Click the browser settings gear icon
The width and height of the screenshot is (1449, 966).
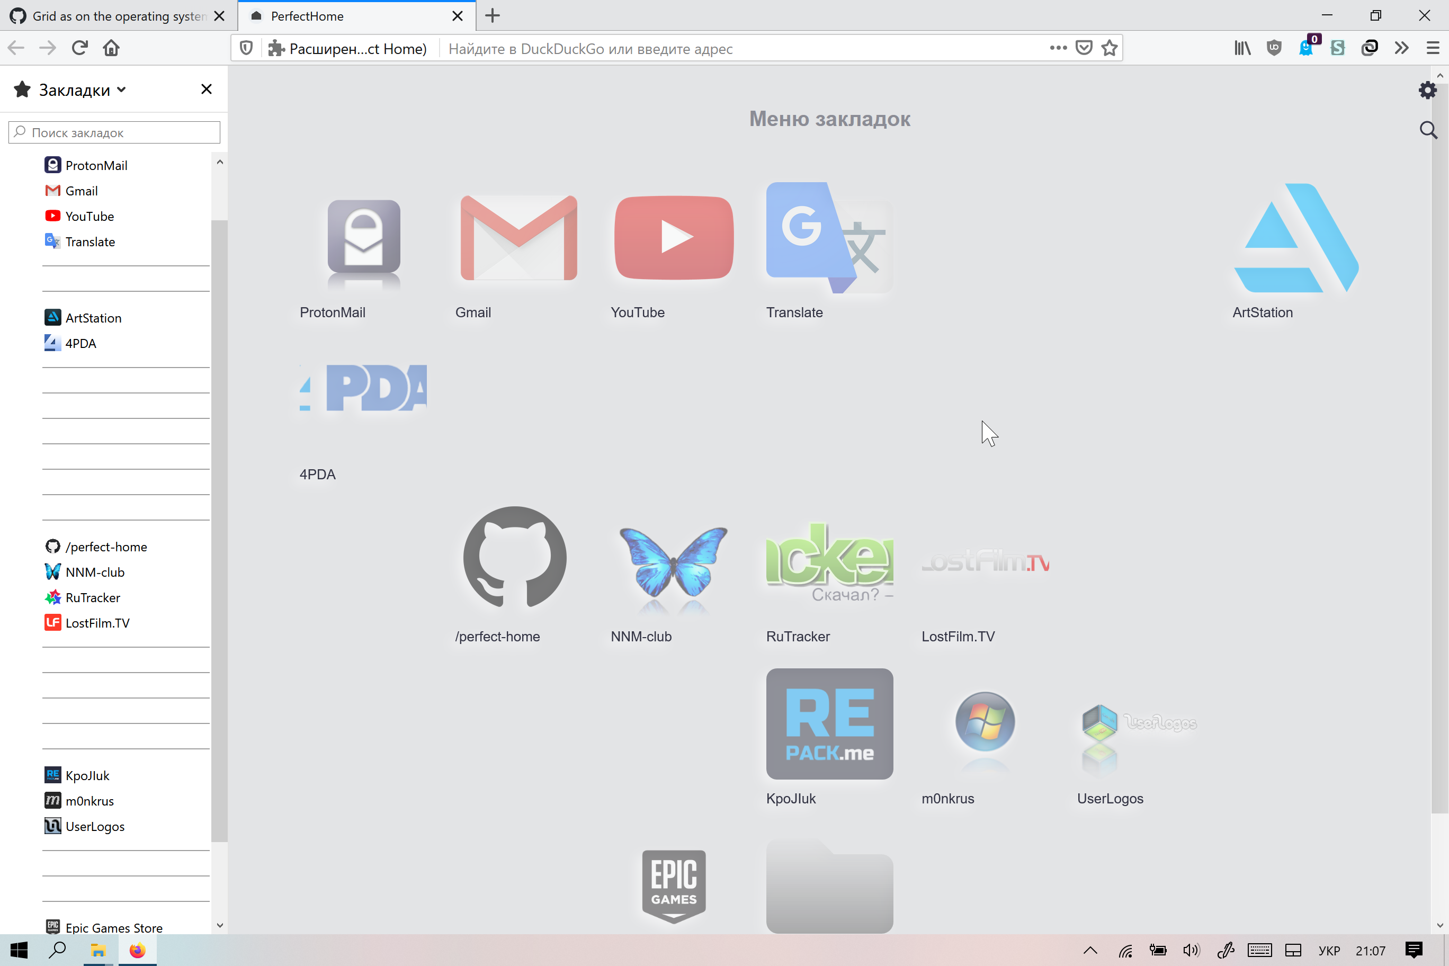[x=1425, y=90]
